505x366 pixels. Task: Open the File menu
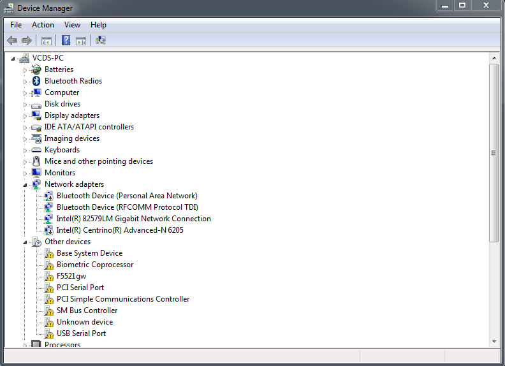(x=16, y=25)
